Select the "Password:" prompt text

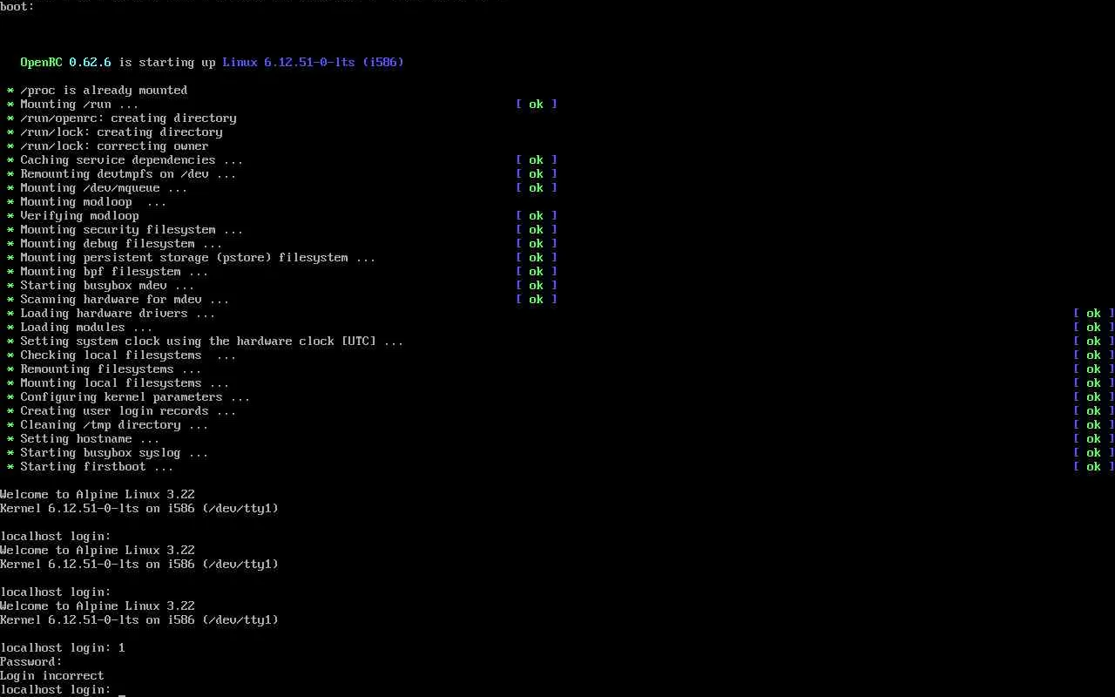pyautogui.click(x=31, y=662)
